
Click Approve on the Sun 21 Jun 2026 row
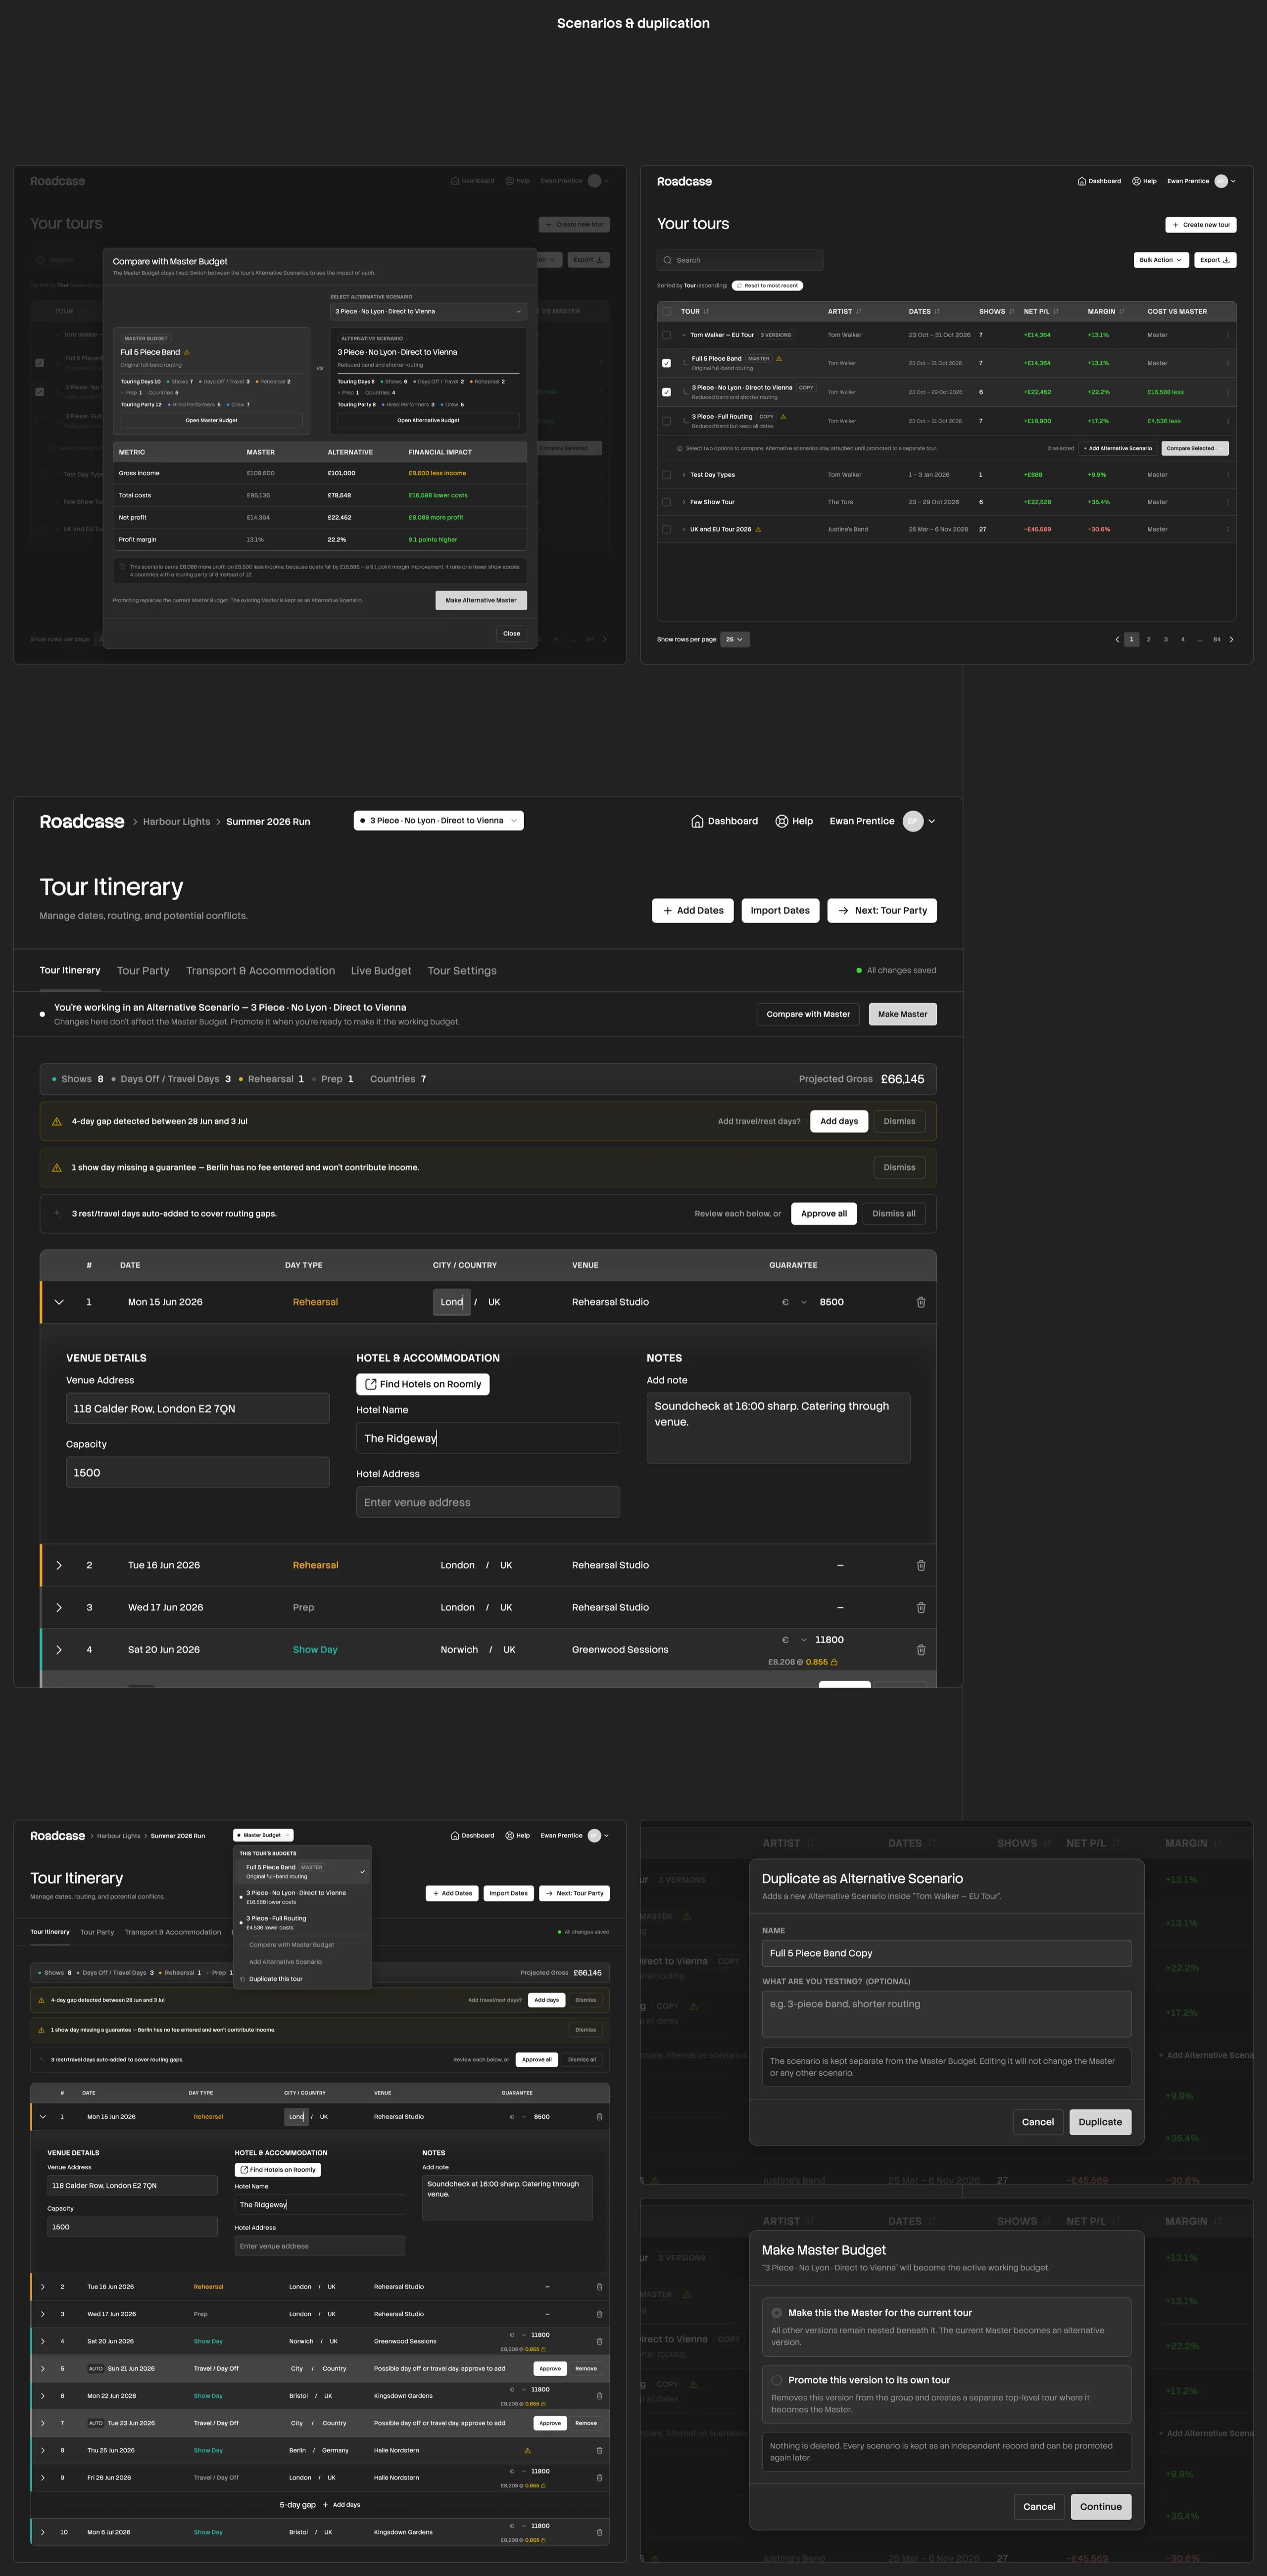pos(550,2368)
